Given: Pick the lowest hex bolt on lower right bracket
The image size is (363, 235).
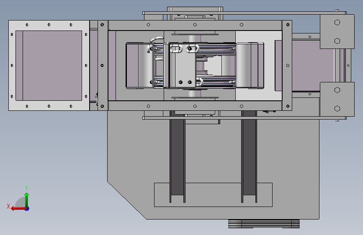Looking at the screenshot, I should [337, 108].
